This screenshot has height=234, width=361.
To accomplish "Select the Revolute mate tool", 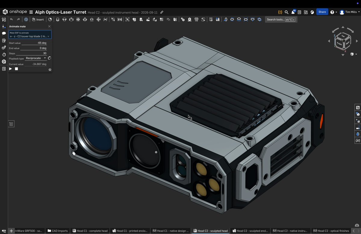I will tap(64, 20).
